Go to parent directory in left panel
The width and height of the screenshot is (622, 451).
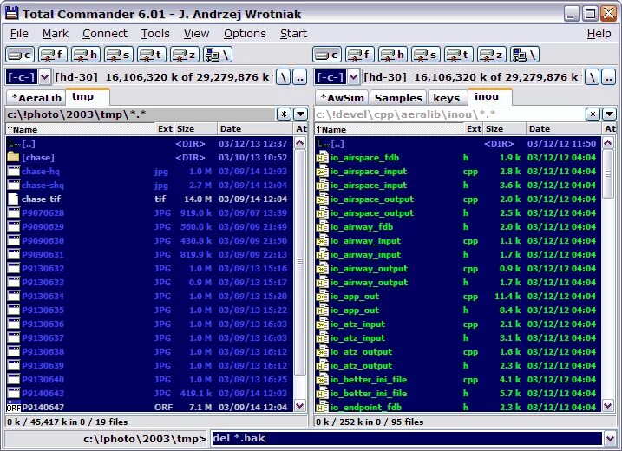(300, 77)
